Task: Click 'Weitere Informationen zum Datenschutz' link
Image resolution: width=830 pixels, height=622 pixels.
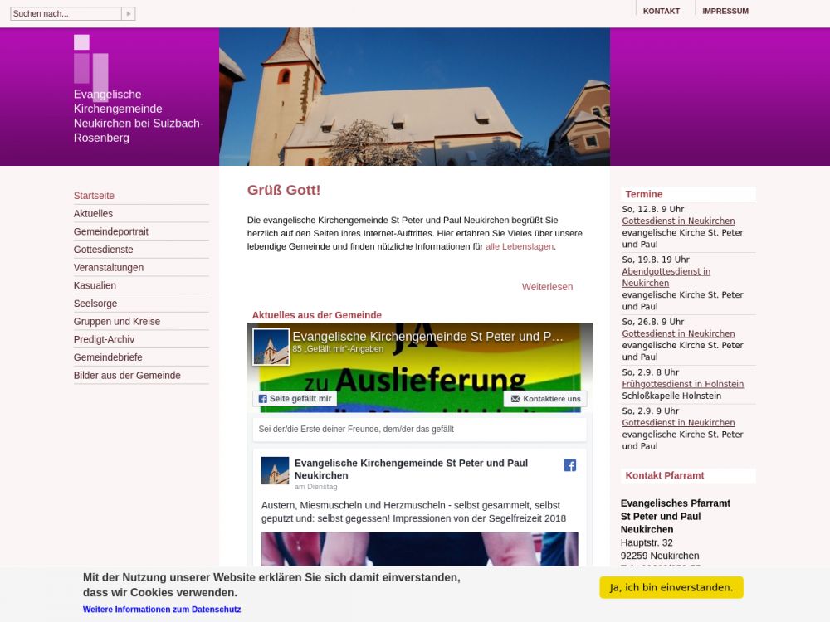Action: click(x=162, y=610)
